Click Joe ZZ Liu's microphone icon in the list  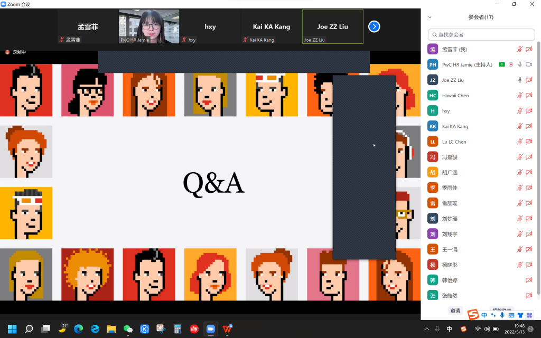[520, 80]
